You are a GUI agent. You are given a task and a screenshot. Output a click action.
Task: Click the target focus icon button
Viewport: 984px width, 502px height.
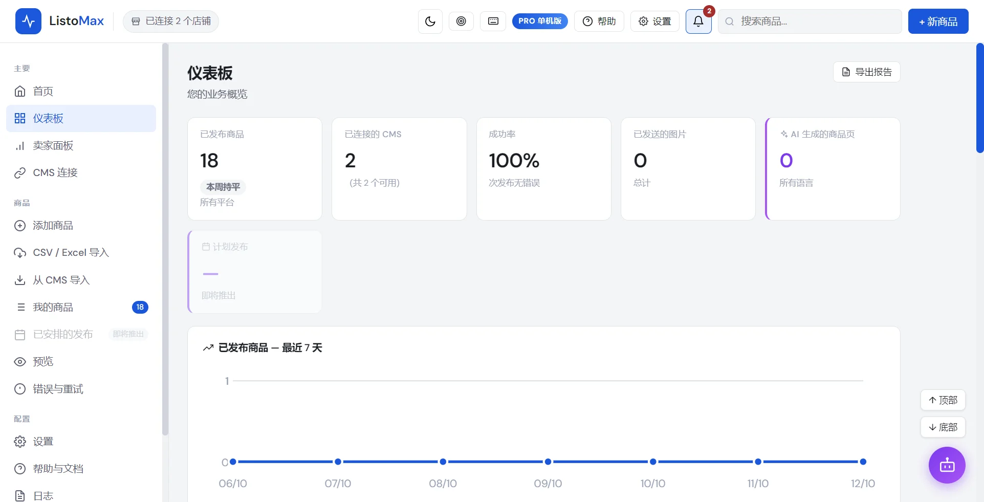461,21
